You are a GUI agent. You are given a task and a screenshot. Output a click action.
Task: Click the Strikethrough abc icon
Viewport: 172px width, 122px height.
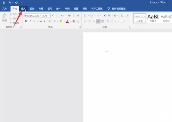[x=41, y=21]
